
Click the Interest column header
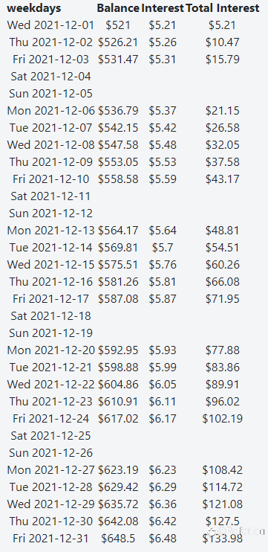pyautogui.click(x=163, y=7)
